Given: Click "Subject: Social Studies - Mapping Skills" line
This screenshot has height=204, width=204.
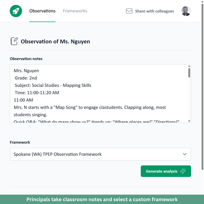Looking at the screenshot, I should pos(53,85).
